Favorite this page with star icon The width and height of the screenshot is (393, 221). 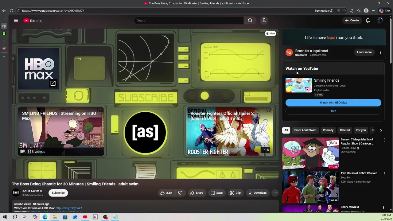coord(344,11)
